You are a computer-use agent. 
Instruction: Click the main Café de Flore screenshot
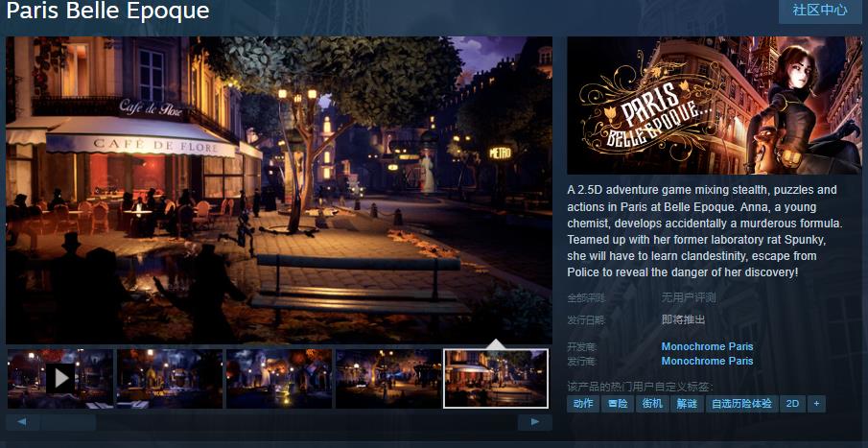pyautogui.click(x=279, y=190)
